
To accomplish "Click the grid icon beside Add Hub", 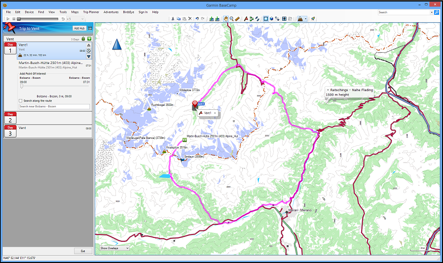I will [x=90, y=28].
